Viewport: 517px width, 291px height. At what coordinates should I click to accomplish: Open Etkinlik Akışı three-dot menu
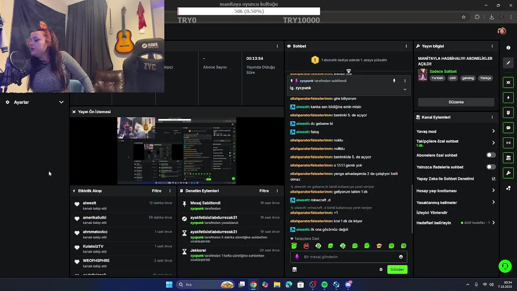coord(170,191)
